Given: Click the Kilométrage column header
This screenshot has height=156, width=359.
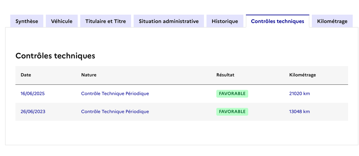Looking at the screenshot, I should (x=302, y=75).
